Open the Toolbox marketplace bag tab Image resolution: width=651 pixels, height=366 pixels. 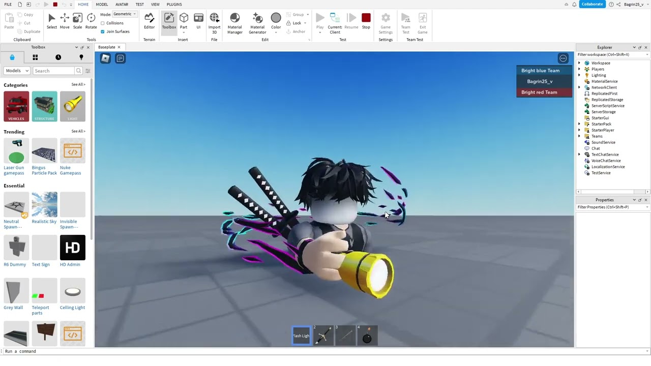(x=12, y=57)
